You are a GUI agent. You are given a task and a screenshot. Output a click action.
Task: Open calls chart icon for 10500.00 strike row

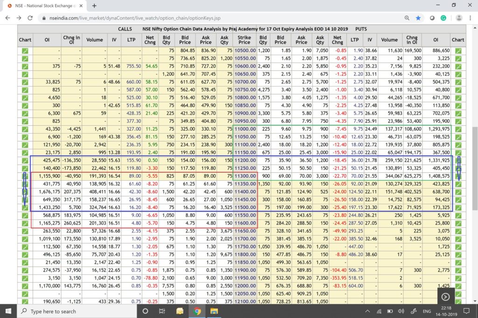25,50
